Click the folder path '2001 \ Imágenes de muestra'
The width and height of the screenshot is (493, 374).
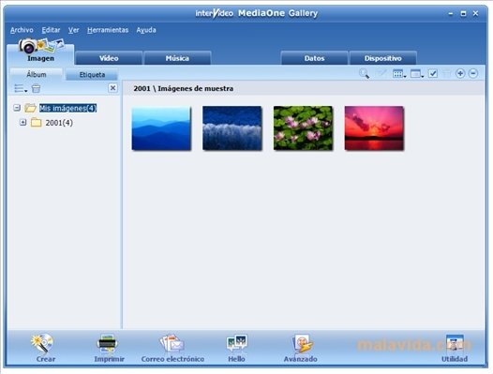[x=184, y=89]
